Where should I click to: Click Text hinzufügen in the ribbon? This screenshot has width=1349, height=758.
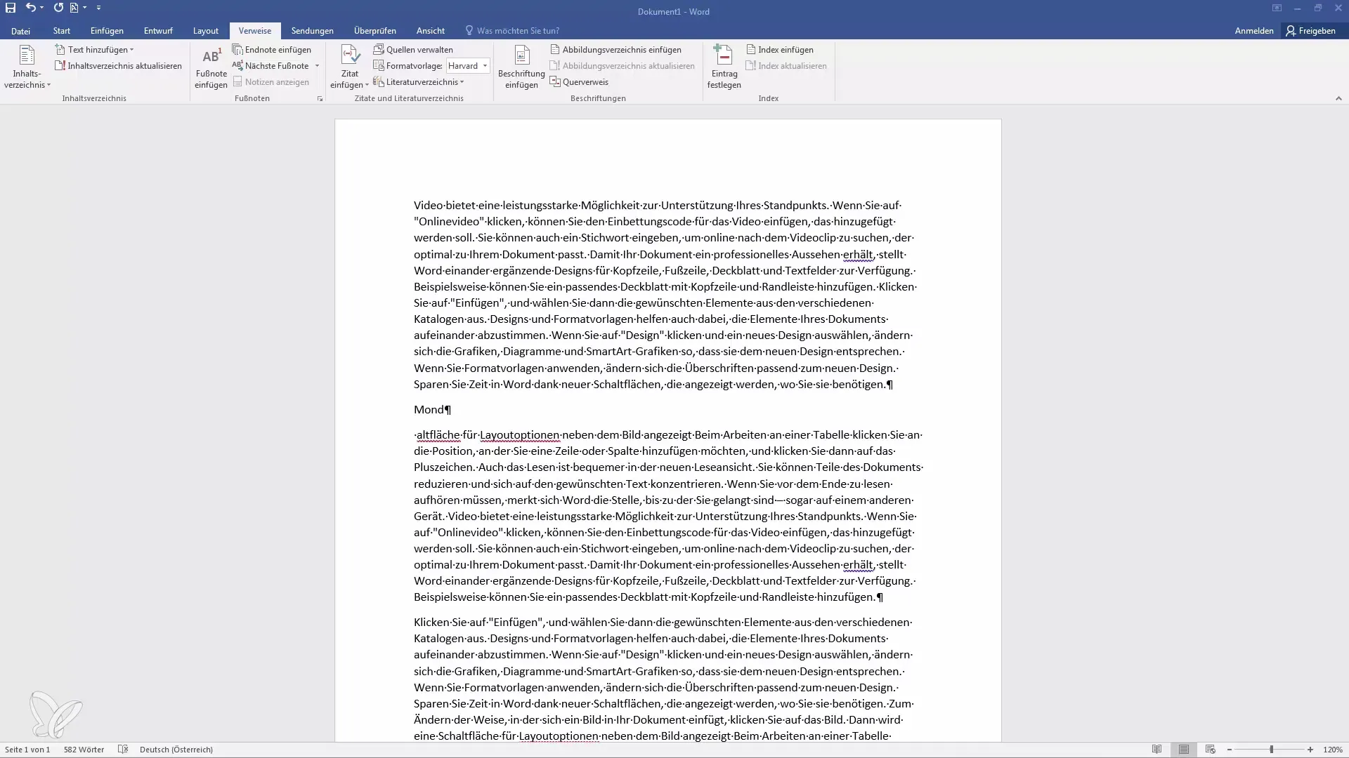(94, 50)
